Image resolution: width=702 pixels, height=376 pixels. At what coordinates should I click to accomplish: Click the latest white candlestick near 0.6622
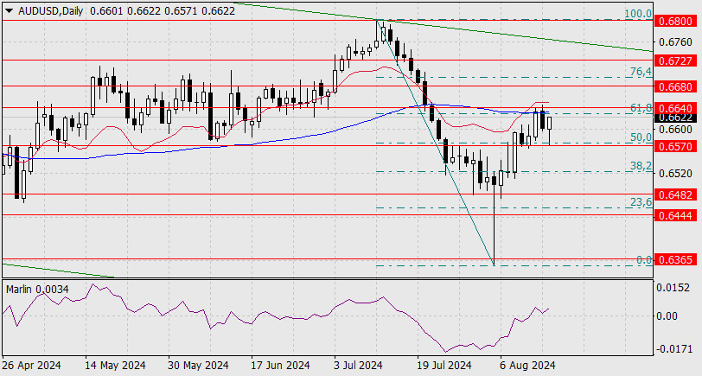pyautogui.click(x=549, y=123)
